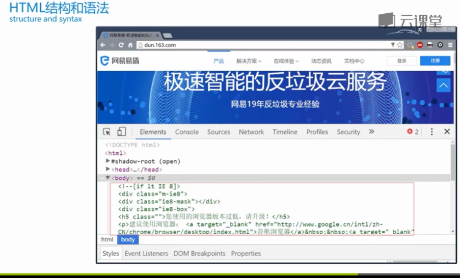The width and height of the screenshot is (460, 278).
Task: Switch to the Console tab
Action: 187,132
